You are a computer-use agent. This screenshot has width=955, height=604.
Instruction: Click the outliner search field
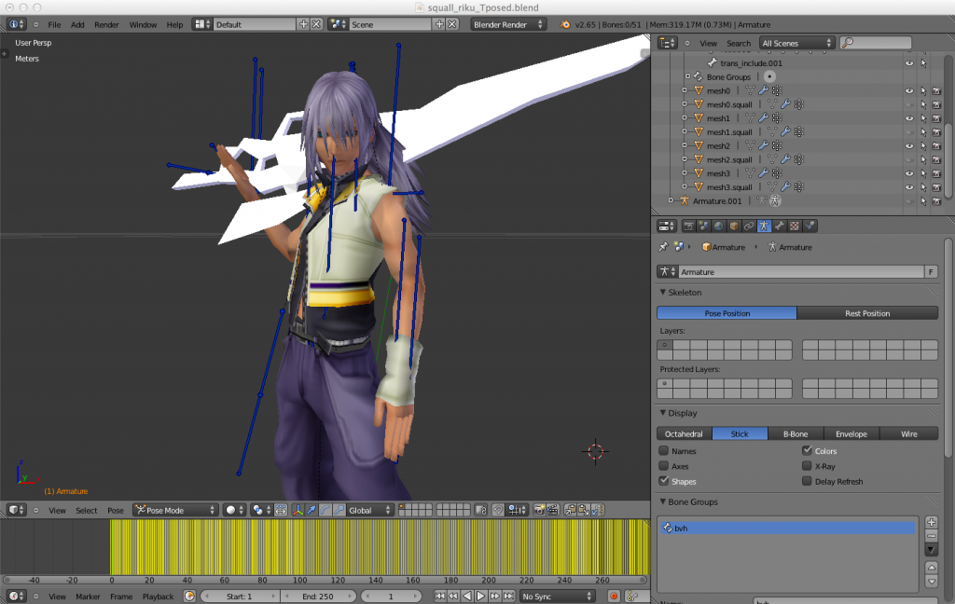click(x=876, y=43)
